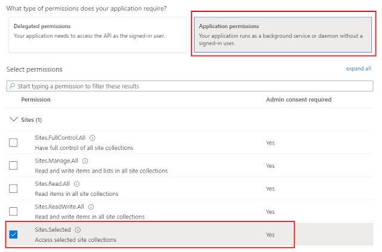
Task: Uncheck the Sites.Selected permission
Action: point(13,235)
